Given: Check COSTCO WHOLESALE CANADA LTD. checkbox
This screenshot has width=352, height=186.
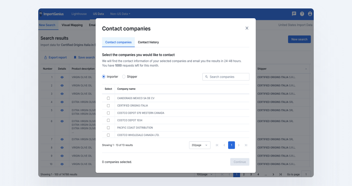Looking at the screenshot, I should (108, 135).
